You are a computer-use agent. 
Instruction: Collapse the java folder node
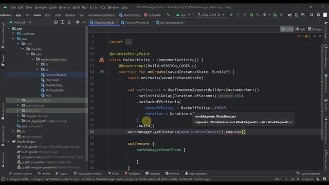[x=13, y=39]
